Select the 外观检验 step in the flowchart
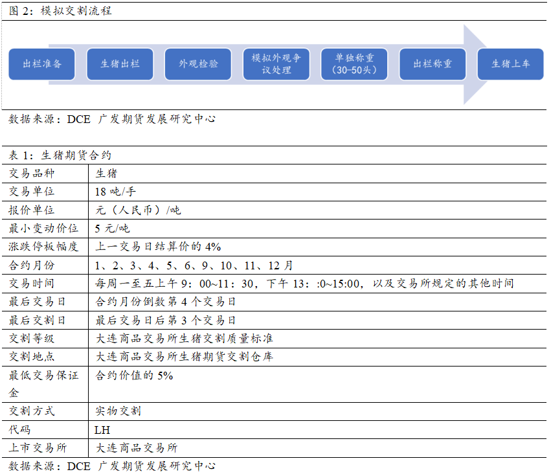Image resolution: width=551 pixels, height=474 pixels. point(198,64)
